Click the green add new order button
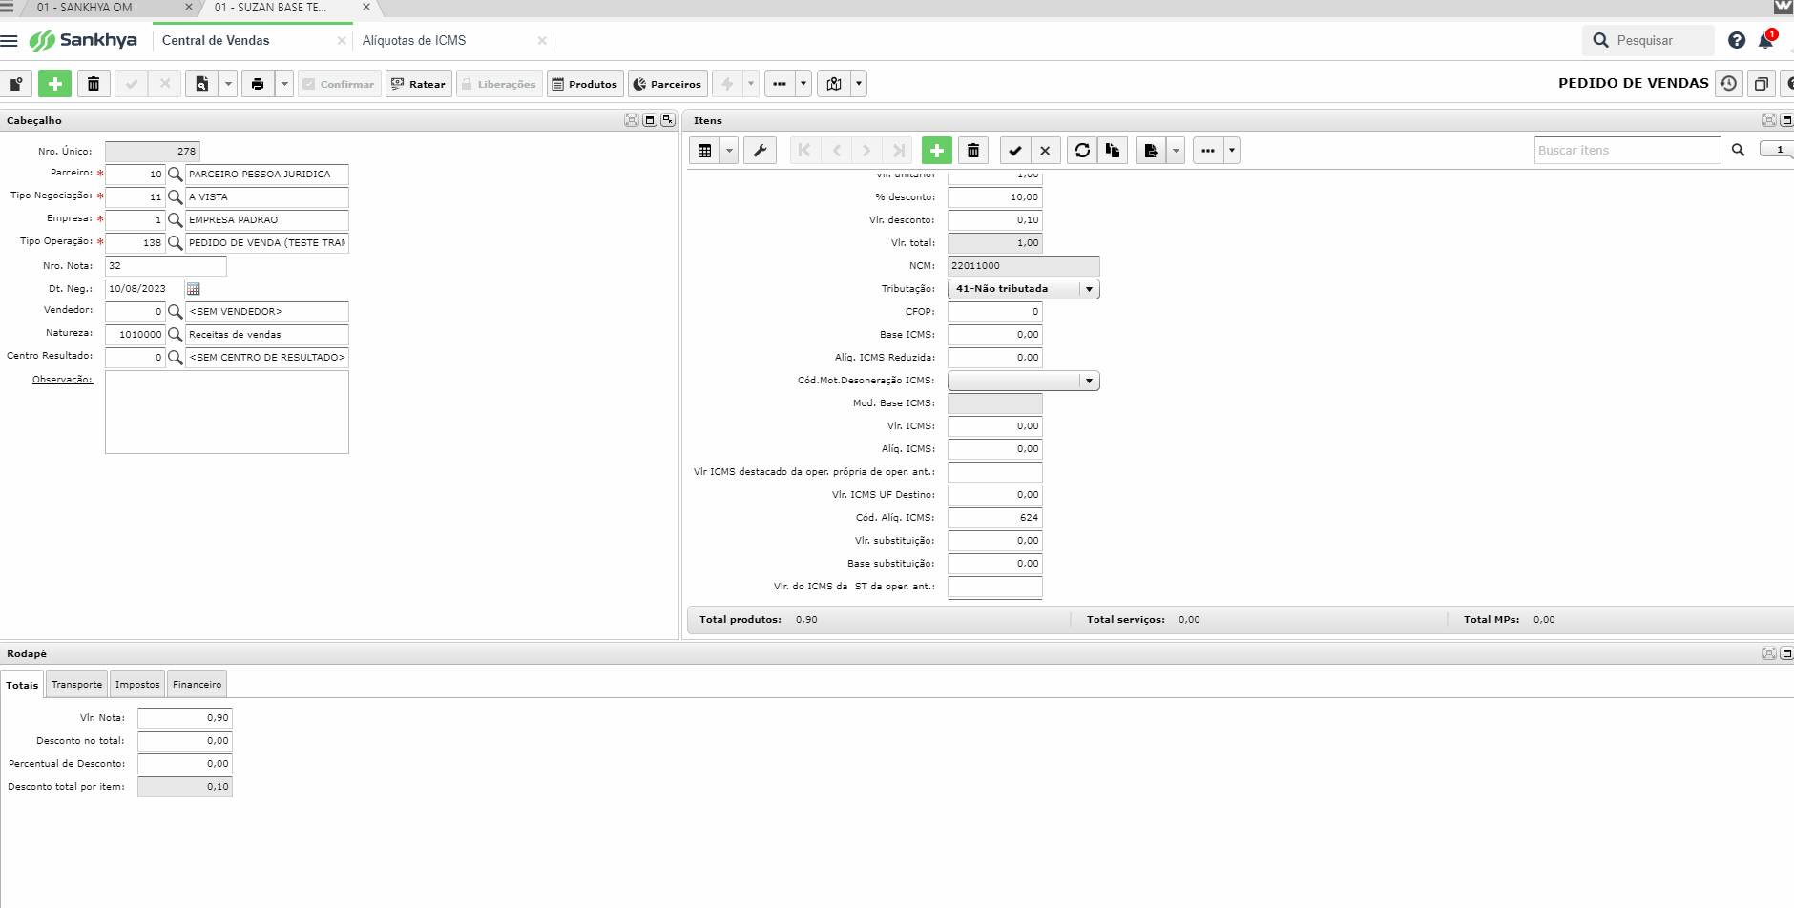Screen dimensions: 1794x908 click(55, 84)
